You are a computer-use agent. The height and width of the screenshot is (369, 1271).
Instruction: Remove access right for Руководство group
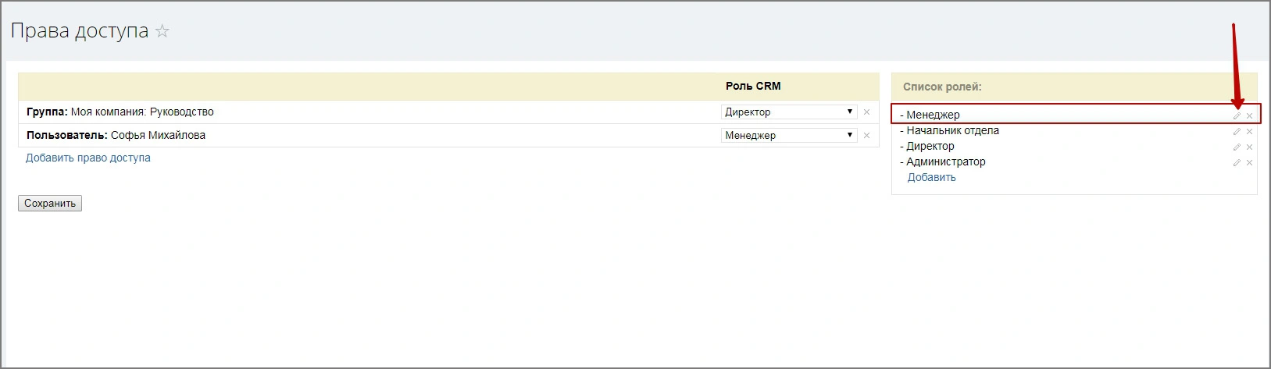(x=866, y=112)
